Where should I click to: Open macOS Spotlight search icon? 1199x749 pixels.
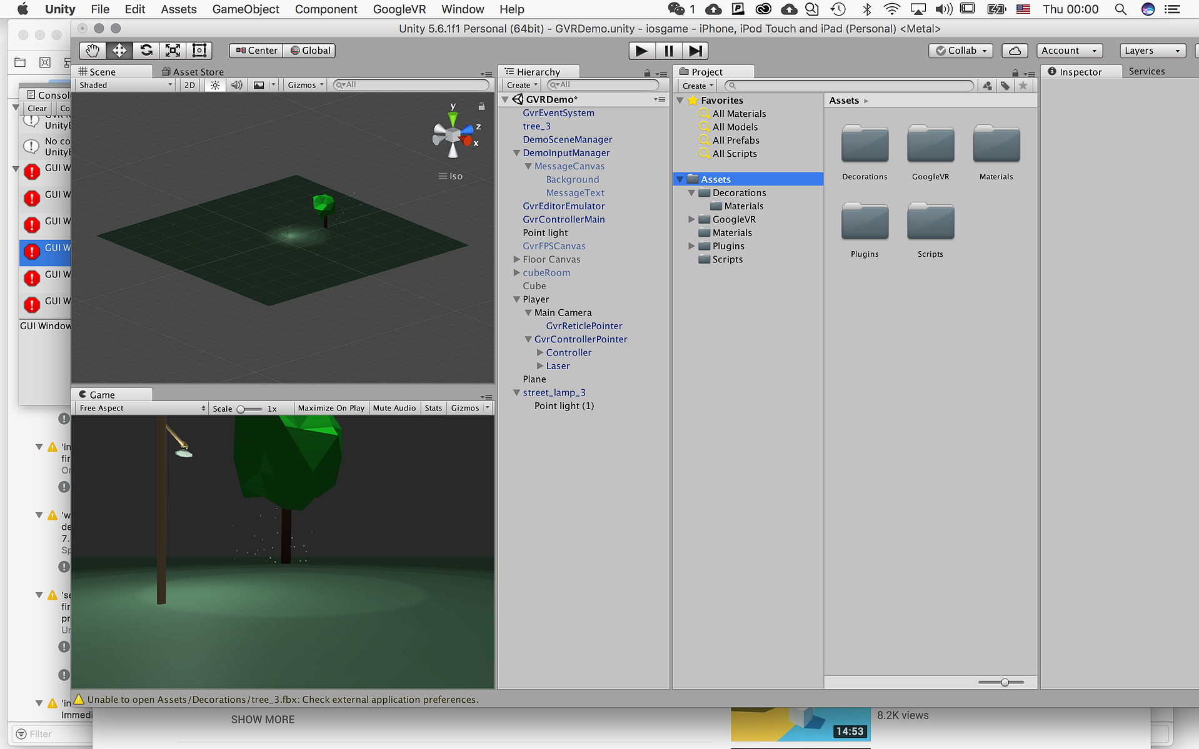(x=1120, y=9)
